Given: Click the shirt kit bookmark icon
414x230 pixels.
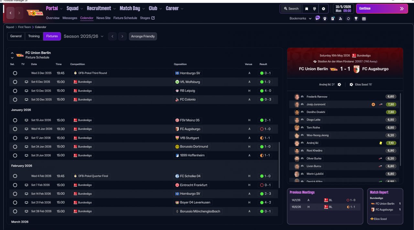Looking at the screenshot, I should click(325, 18).
